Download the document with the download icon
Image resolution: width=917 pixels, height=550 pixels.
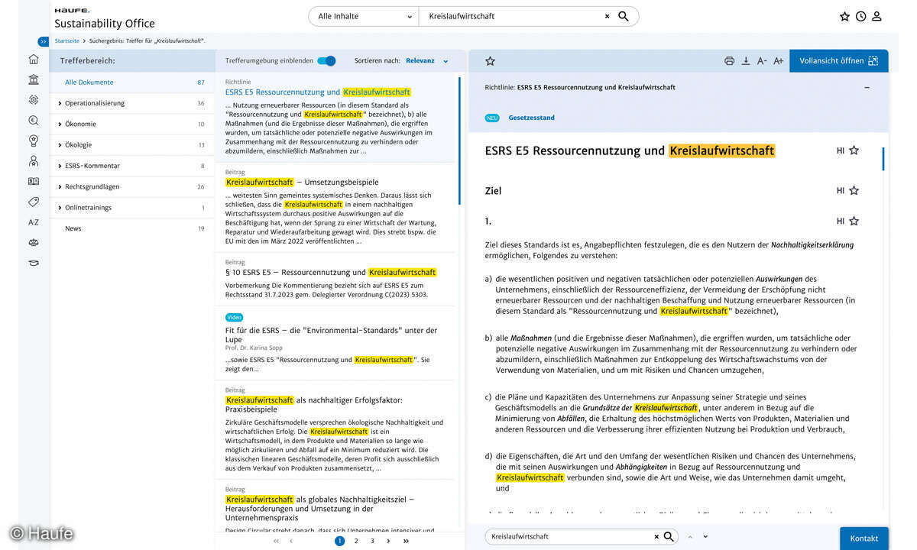point(746,61)
